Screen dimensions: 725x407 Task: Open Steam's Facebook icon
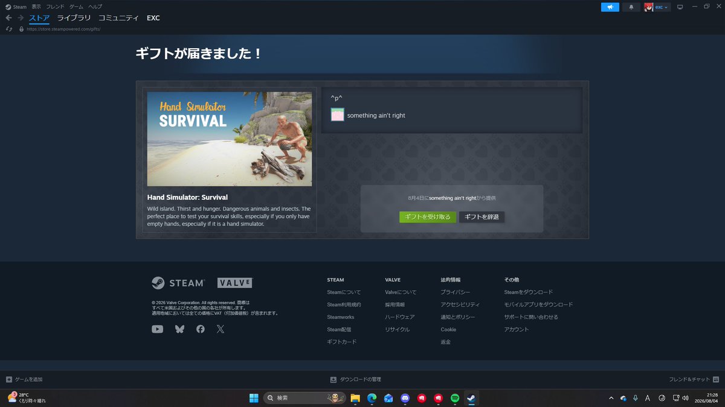[x=201, y=329]
